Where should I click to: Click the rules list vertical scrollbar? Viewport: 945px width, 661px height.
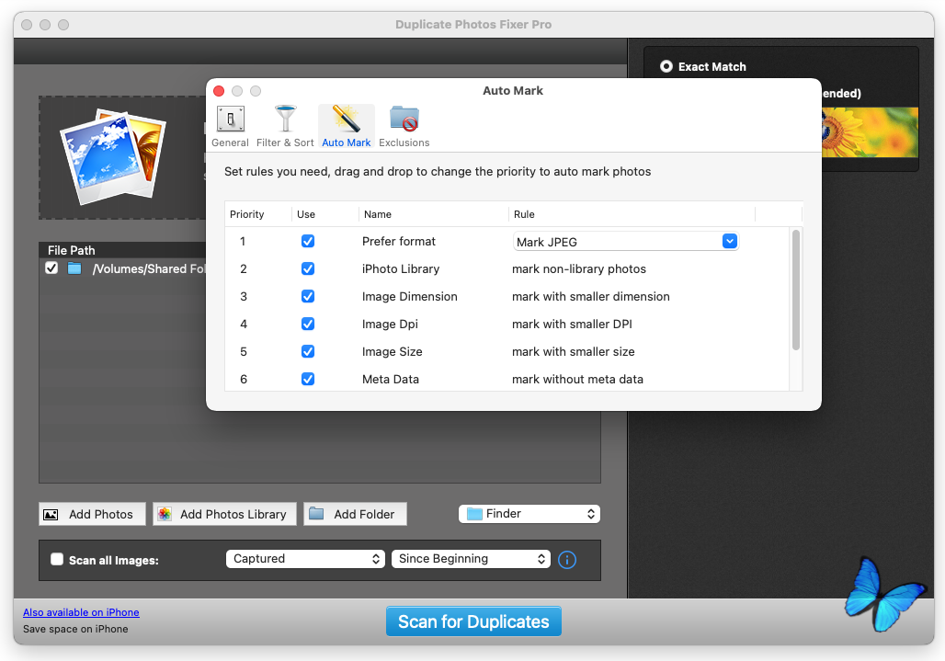tap(796, 290)
